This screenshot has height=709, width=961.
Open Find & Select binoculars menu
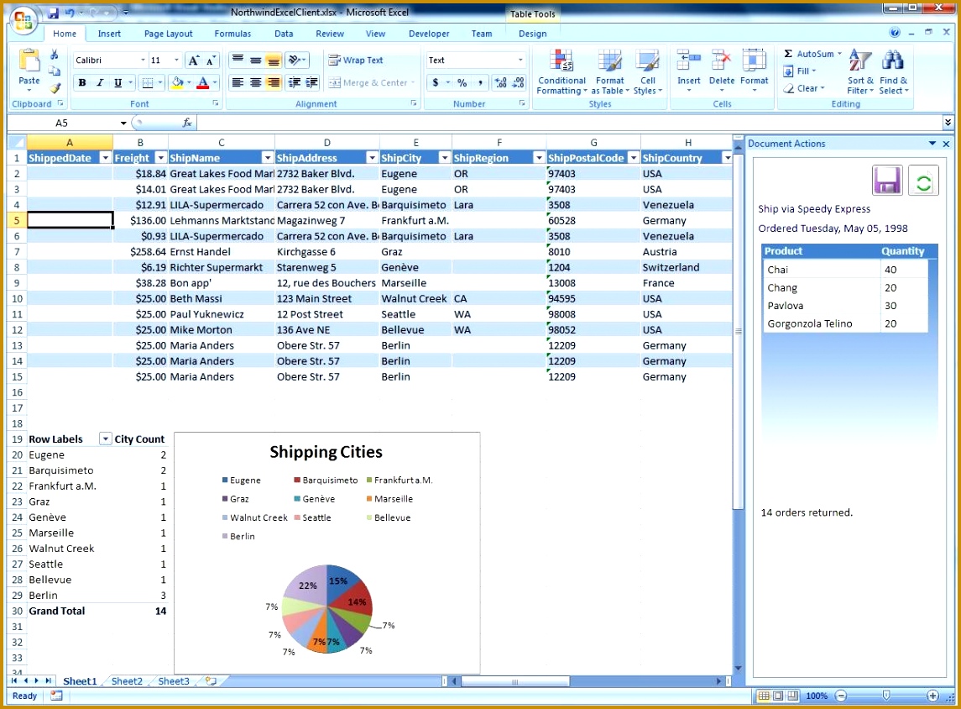tap(893, 72)
